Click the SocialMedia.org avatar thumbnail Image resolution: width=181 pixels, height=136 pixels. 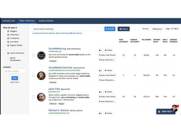click(x=41, y=55)
